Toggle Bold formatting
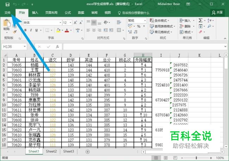The image size is (229, 161). (26, 30)
